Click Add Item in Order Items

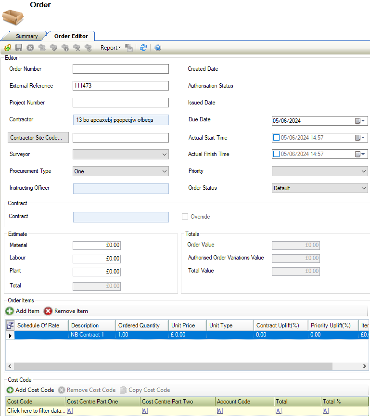[x=23, y=311]
